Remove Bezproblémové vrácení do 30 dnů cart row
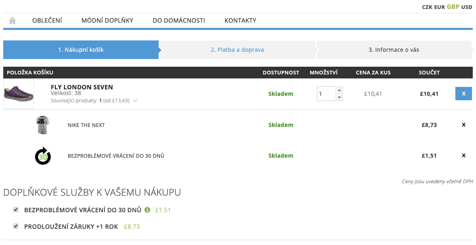 (x=463, y=156)
